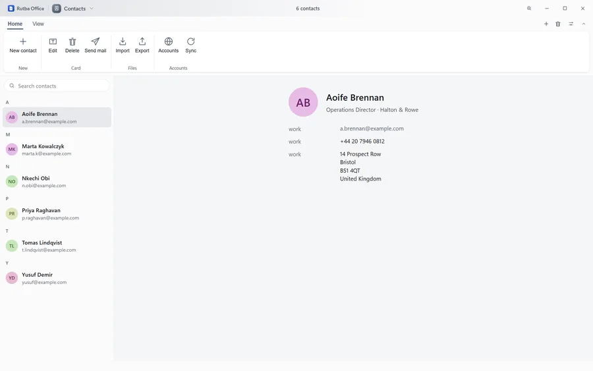Create a new contact from the ribbon
The width and height of the screenshot is (593, 371).
click(22, 45)
